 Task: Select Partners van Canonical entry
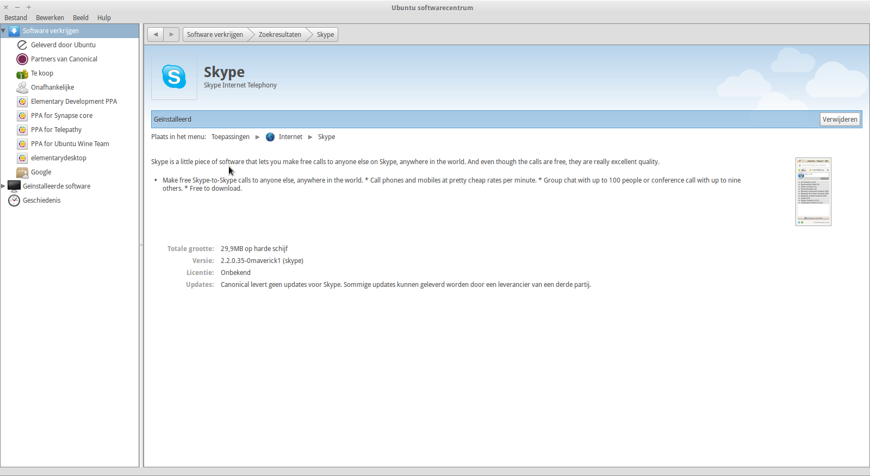(x=64, y=59)
